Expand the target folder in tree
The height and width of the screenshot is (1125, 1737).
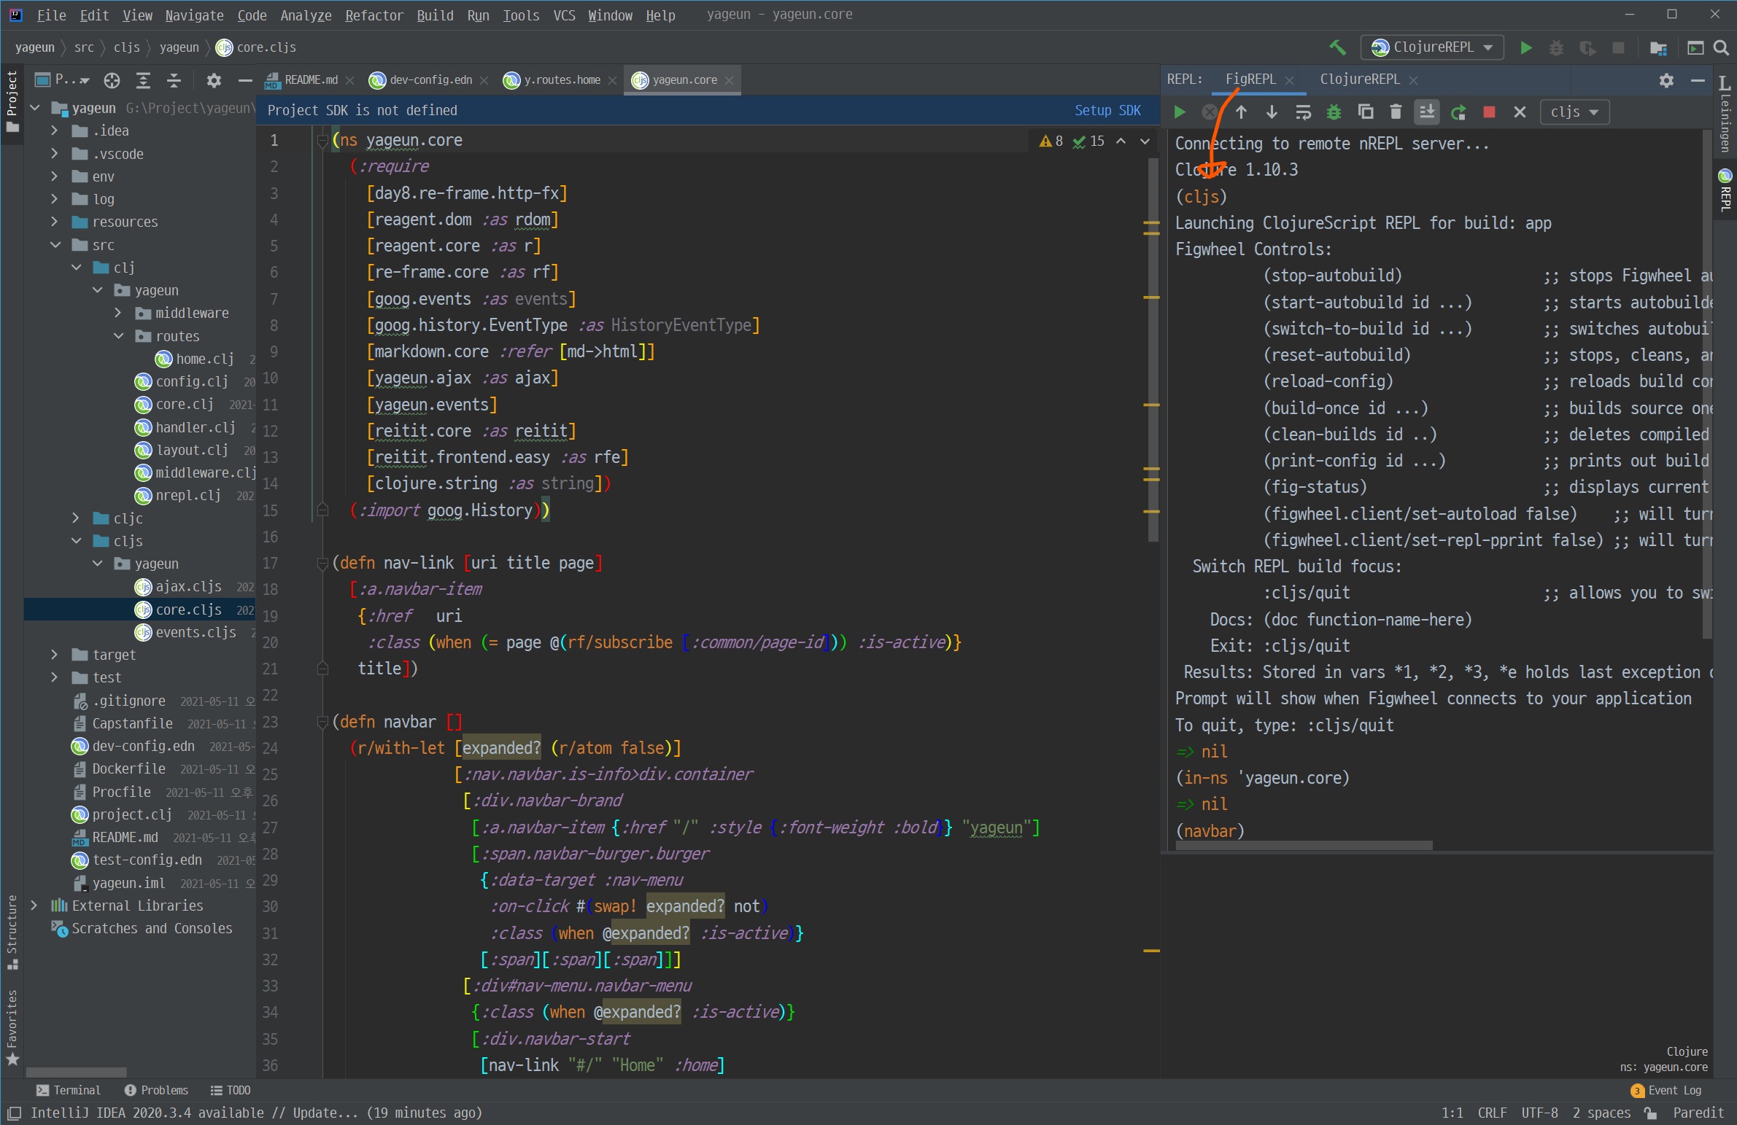coord(55,655)
